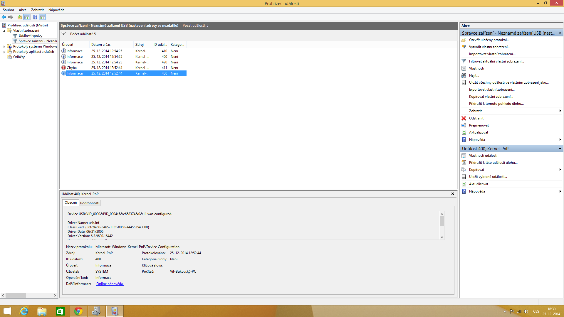The width and height of the screenshot is (564, 317).
Task: Switch to the Podrobnosti tab
Action: [x=90, y=203]
